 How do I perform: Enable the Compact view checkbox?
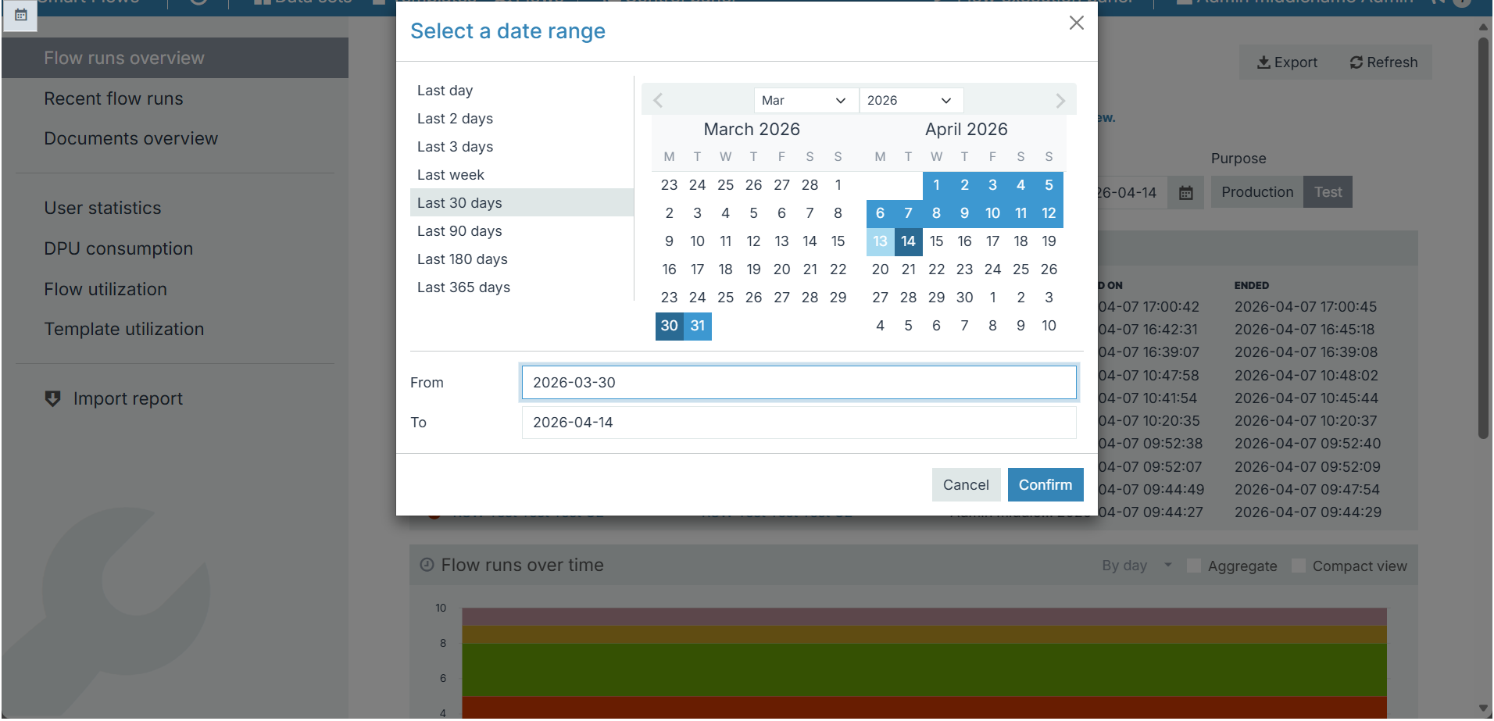[1299, 566]
